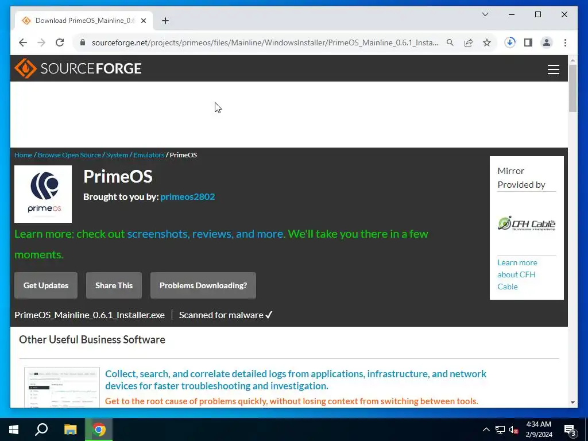Click scrollbar up arrow
588x441 pixels.
[572, 60]
